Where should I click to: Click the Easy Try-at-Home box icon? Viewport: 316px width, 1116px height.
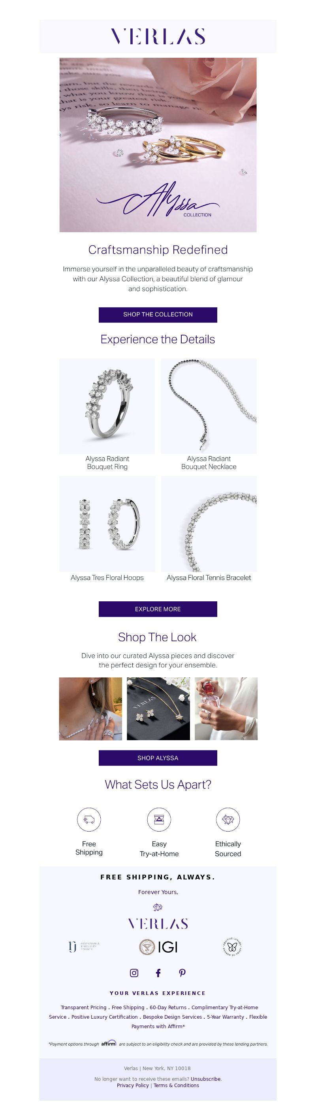[159, 820]
